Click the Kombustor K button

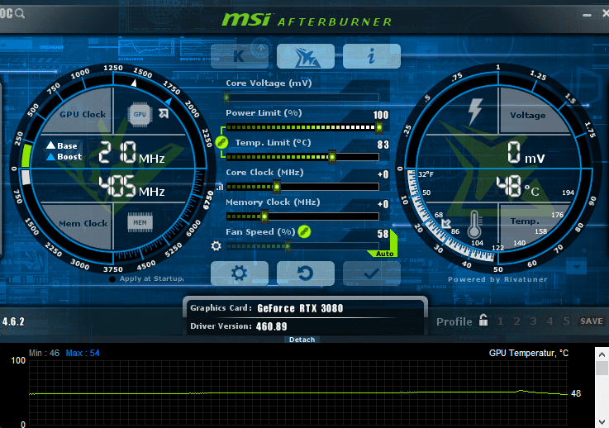[x=240, y=56]
